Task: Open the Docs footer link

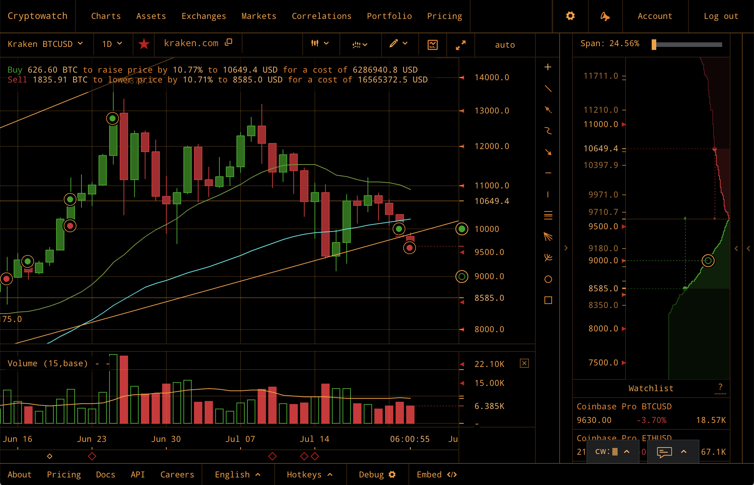Action: pos(105,474)
